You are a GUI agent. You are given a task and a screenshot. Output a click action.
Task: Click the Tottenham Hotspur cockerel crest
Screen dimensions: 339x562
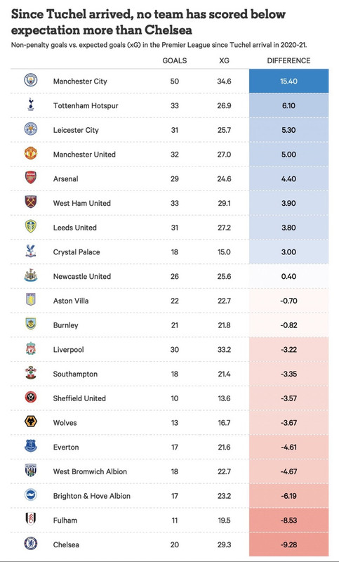31,104
